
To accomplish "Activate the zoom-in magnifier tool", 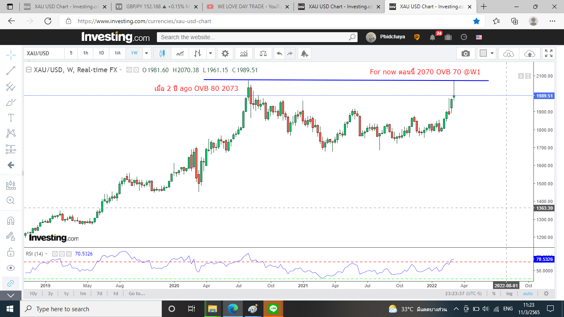I will tap(11, 201).
